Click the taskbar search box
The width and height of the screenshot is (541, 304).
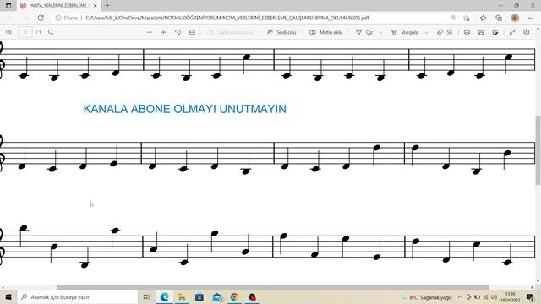pyautogui.click(x=78, y=296)
